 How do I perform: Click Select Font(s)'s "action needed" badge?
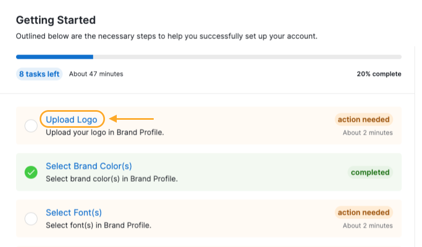[x=364, y=213]
